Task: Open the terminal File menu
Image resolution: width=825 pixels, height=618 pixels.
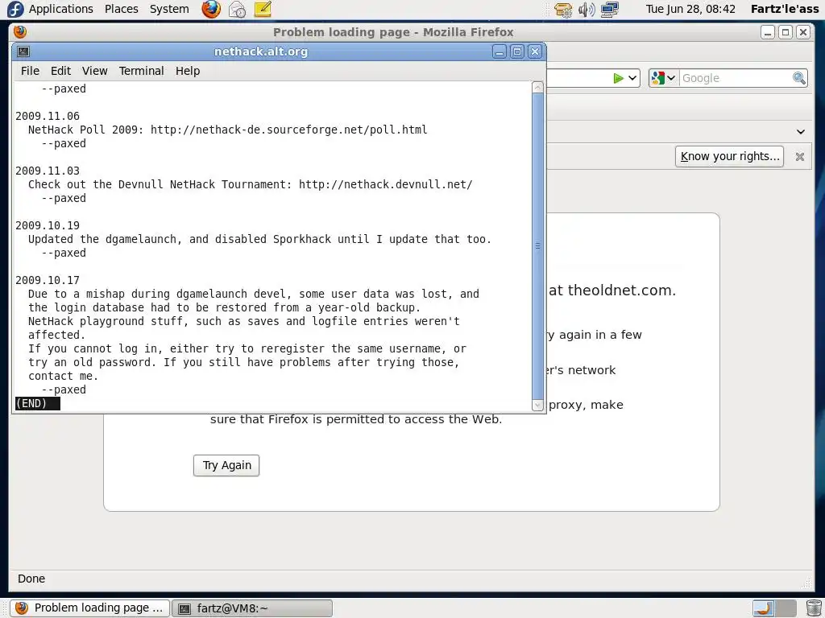Action: (30, 71)
